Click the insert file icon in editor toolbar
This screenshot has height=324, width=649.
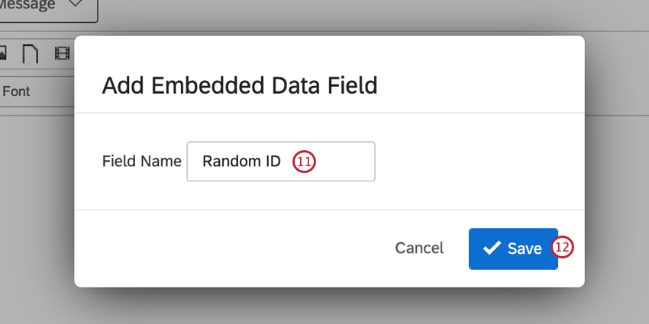30,53
